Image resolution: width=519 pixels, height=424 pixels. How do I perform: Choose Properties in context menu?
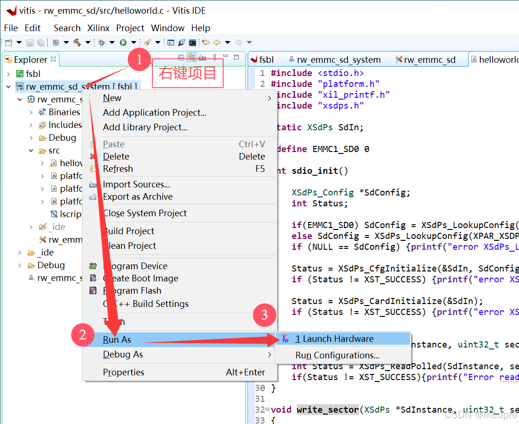pos(179,373)
